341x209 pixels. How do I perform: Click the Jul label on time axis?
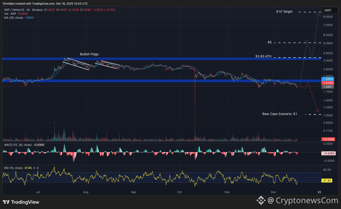38,192
